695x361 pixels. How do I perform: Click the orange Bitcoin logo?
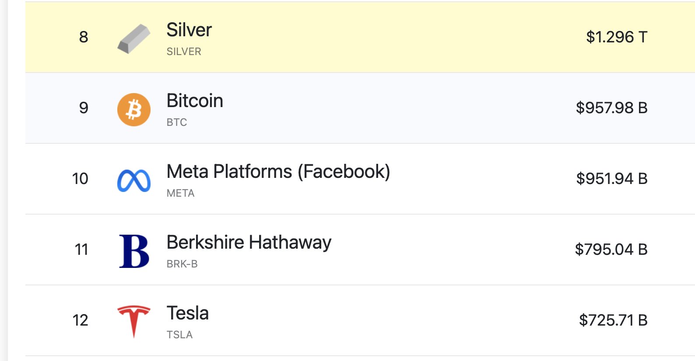pos(134,110)
